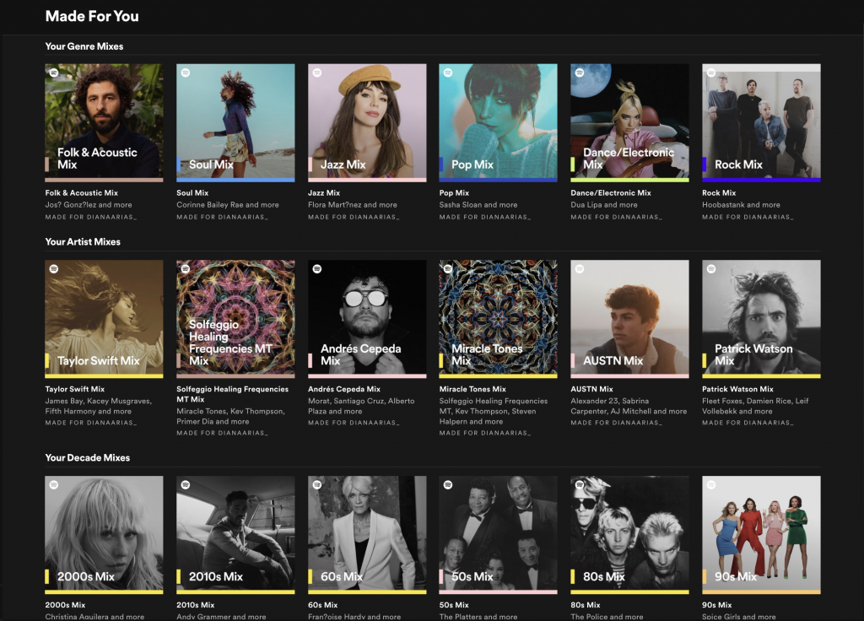
Task: Click the Pop Mix title below cover
Action: (x=454, y=193)
